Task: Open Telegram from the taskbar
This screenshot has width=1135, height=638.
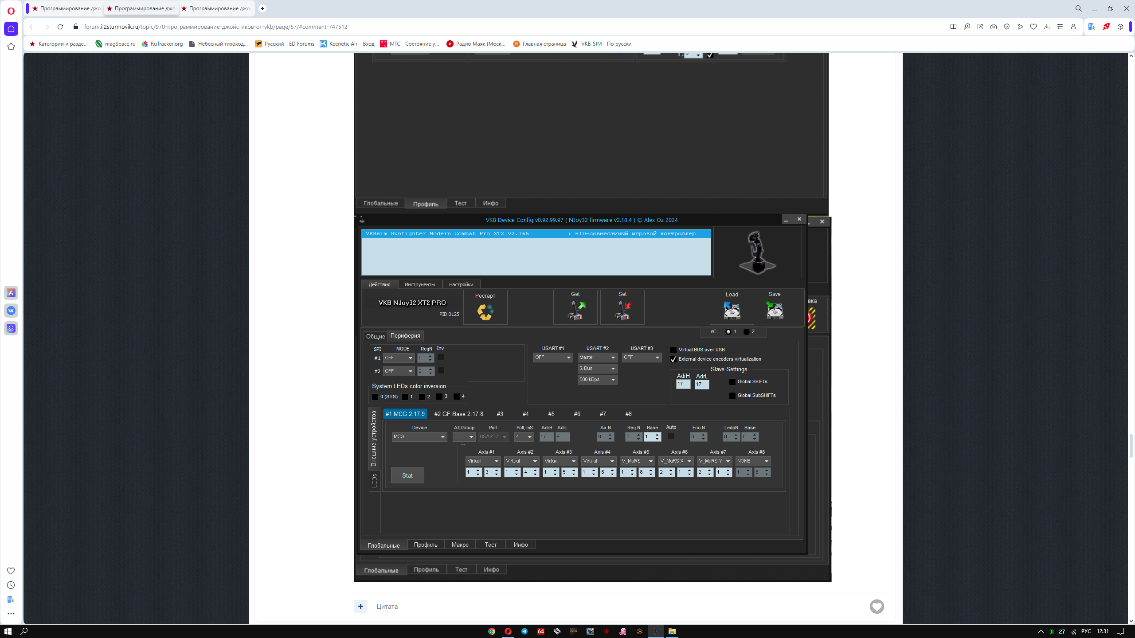Action: coord(524,631)
